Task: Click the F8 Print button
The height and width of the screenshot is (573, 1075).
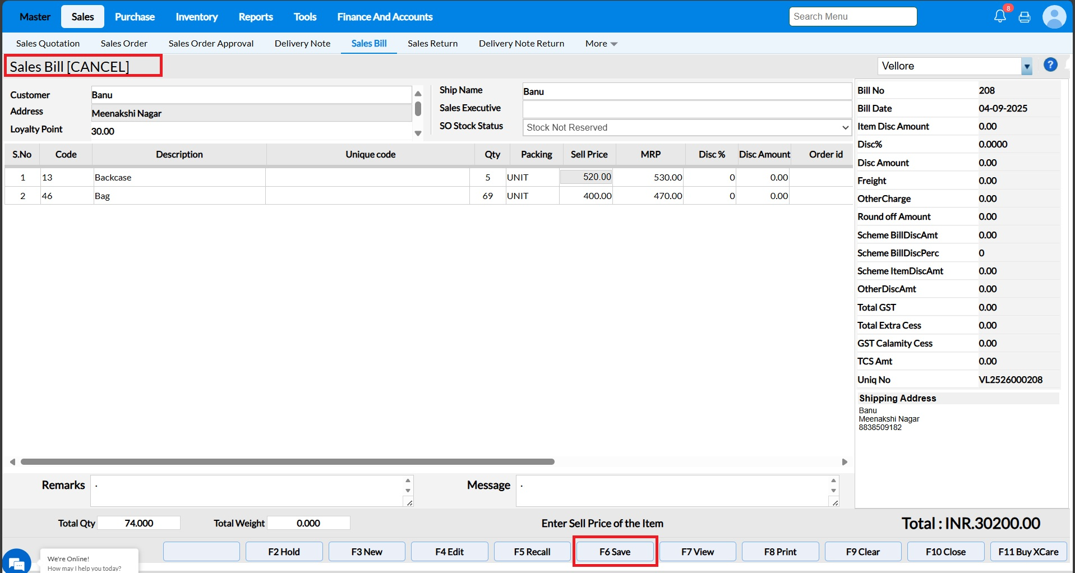Action: [779, 552]
